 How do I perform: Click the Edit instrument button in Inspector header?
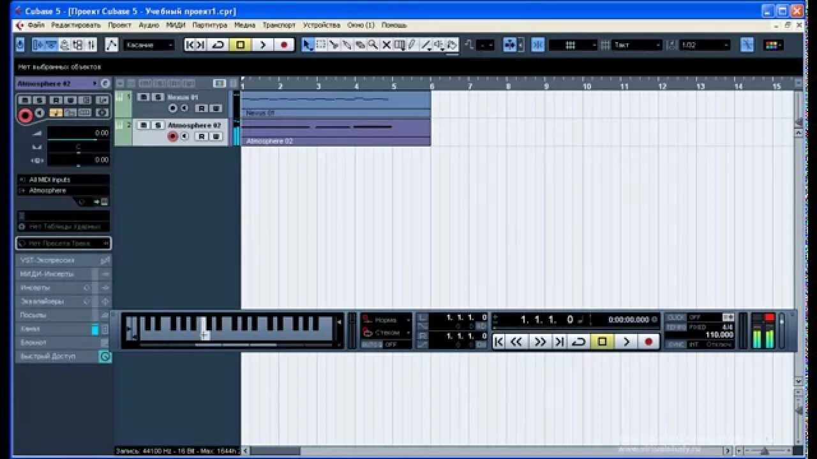(x=105, y=84)
